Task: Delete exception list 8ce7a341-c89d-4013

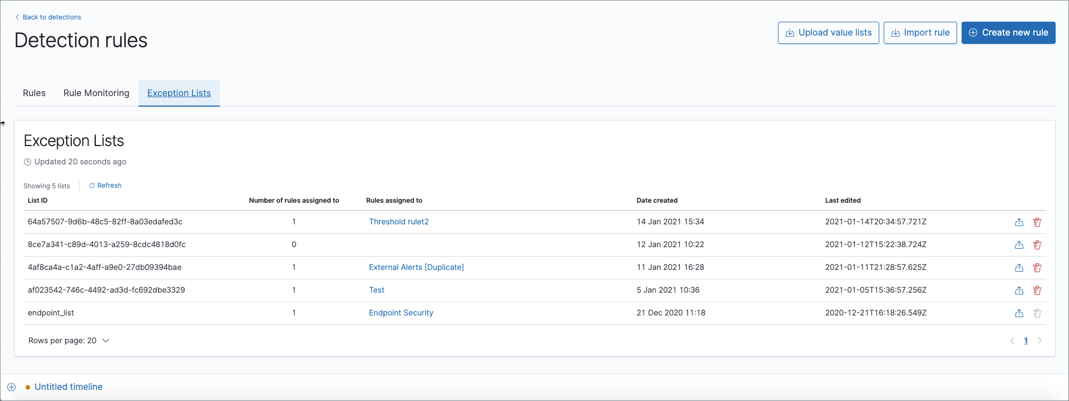Action: 1037,245
